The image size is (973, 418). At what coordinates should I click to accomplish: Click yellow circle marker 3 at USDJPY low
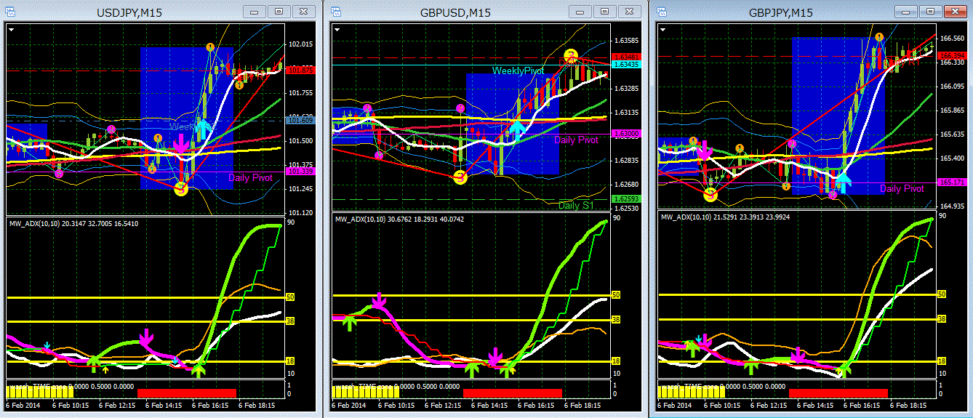point(180,189)
